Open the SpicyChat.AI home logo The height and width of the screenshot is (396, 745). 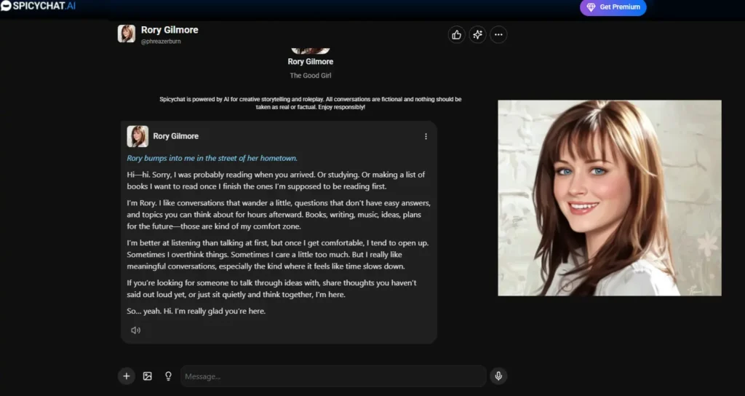[x=38, y=6]
